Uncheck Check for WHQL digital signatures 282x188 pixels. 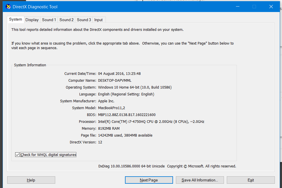coord(17,155)
